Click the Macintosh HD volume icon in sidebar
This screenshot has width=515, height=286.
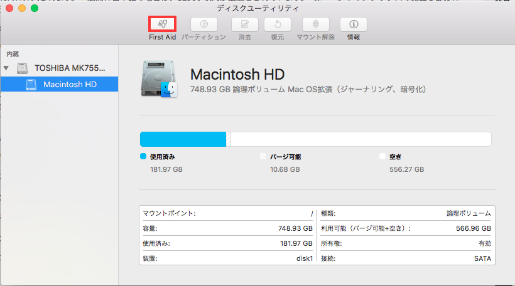click(31, 84)
